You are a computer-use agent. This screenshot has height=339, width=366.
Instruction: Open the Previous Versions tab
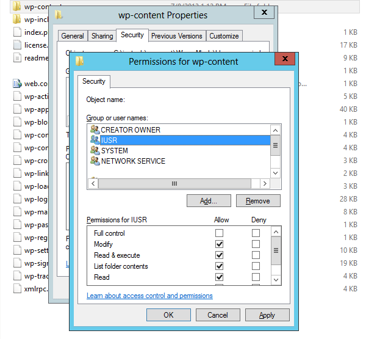pos(177,36)
